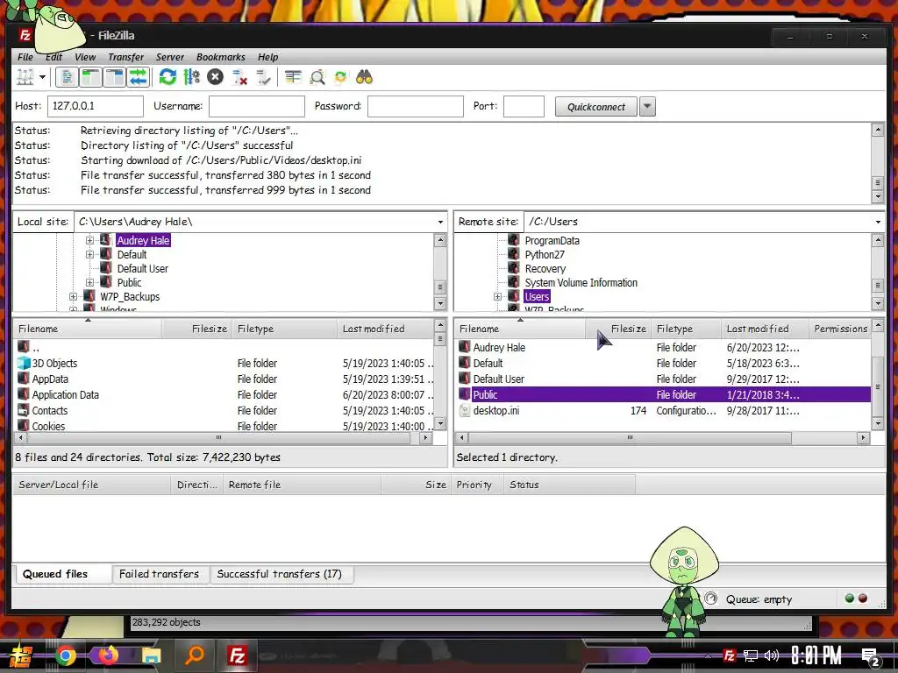Screen dimensions: 898x673
Task: Toggle the local directory tree display
Action: pyautogui.click(x=90, y=77)
